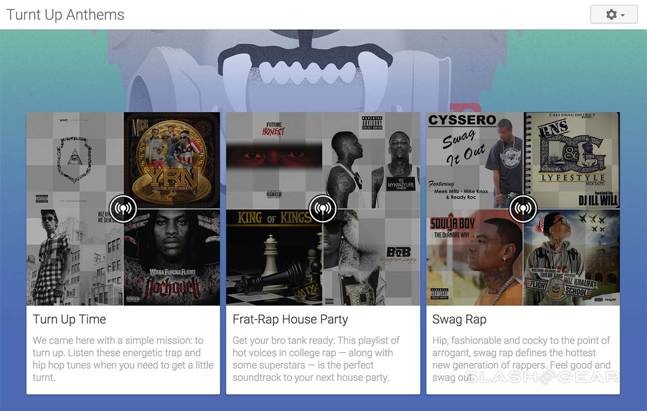This screenshot has width=647, height=411.
Task: Select the King of Kings chess cover
Action: tap(274, 257)
